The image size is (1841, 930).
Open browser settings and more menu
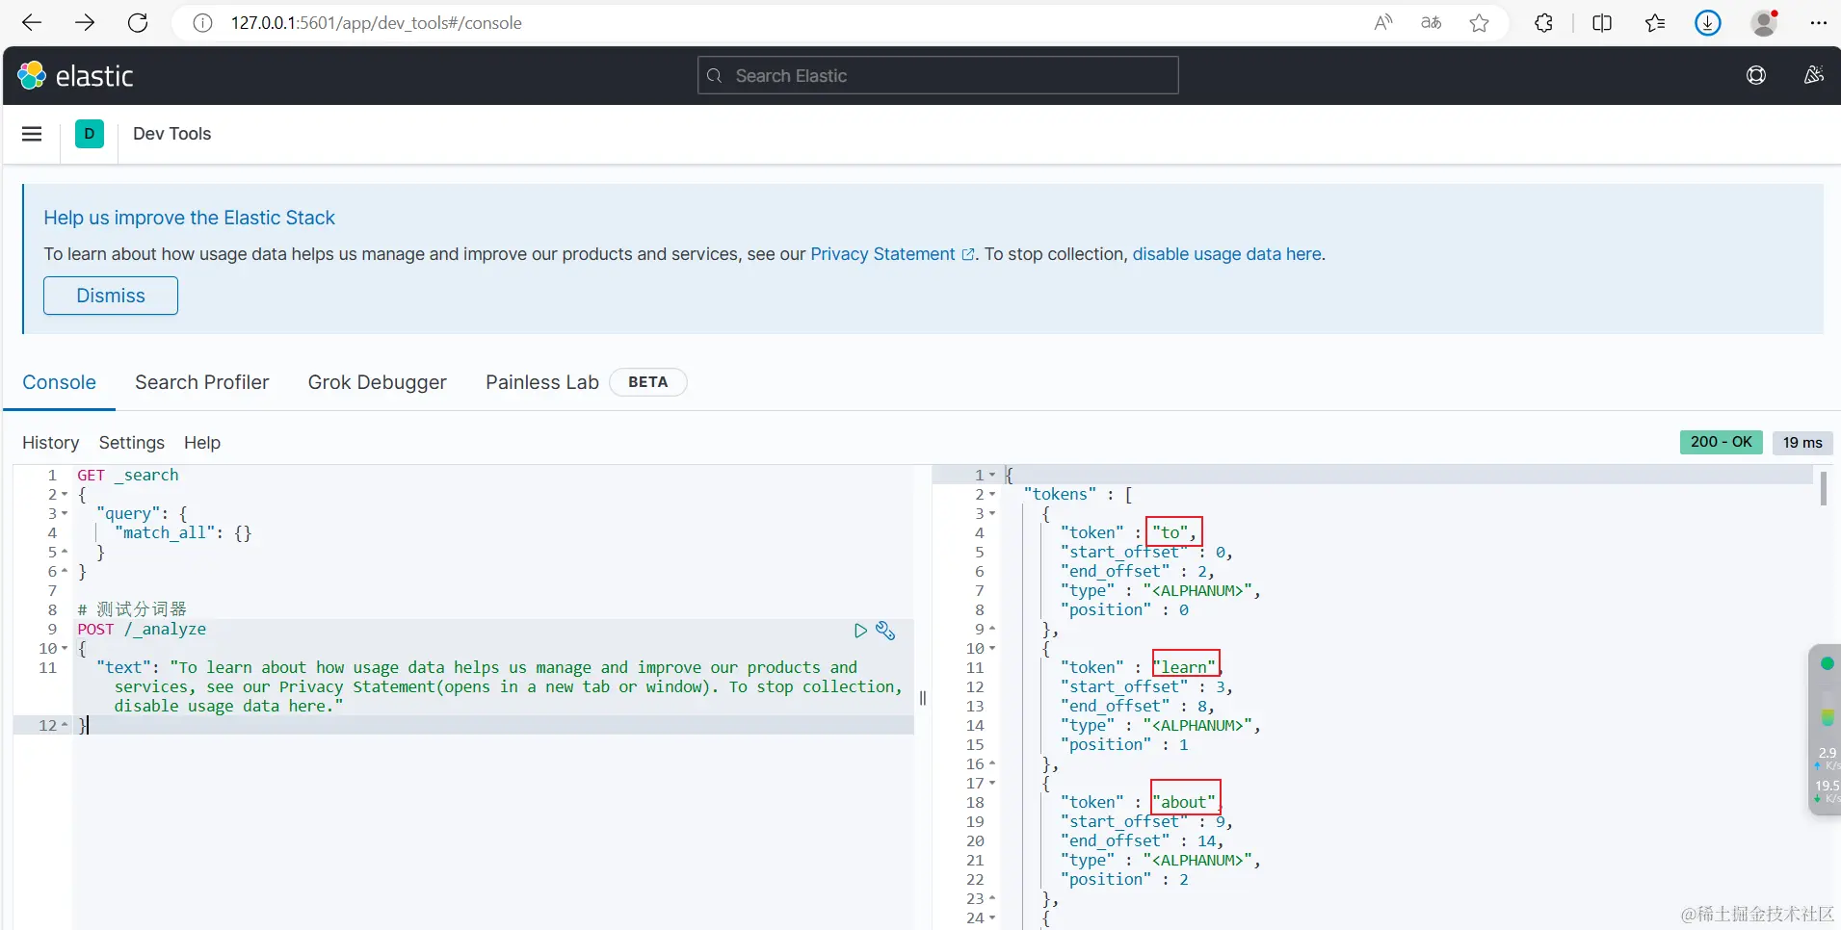pos(1819,23)
